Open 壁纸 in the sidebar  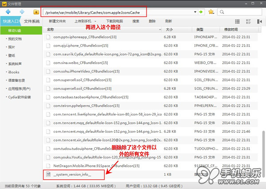pyautogui.click(x=12, y=55)
